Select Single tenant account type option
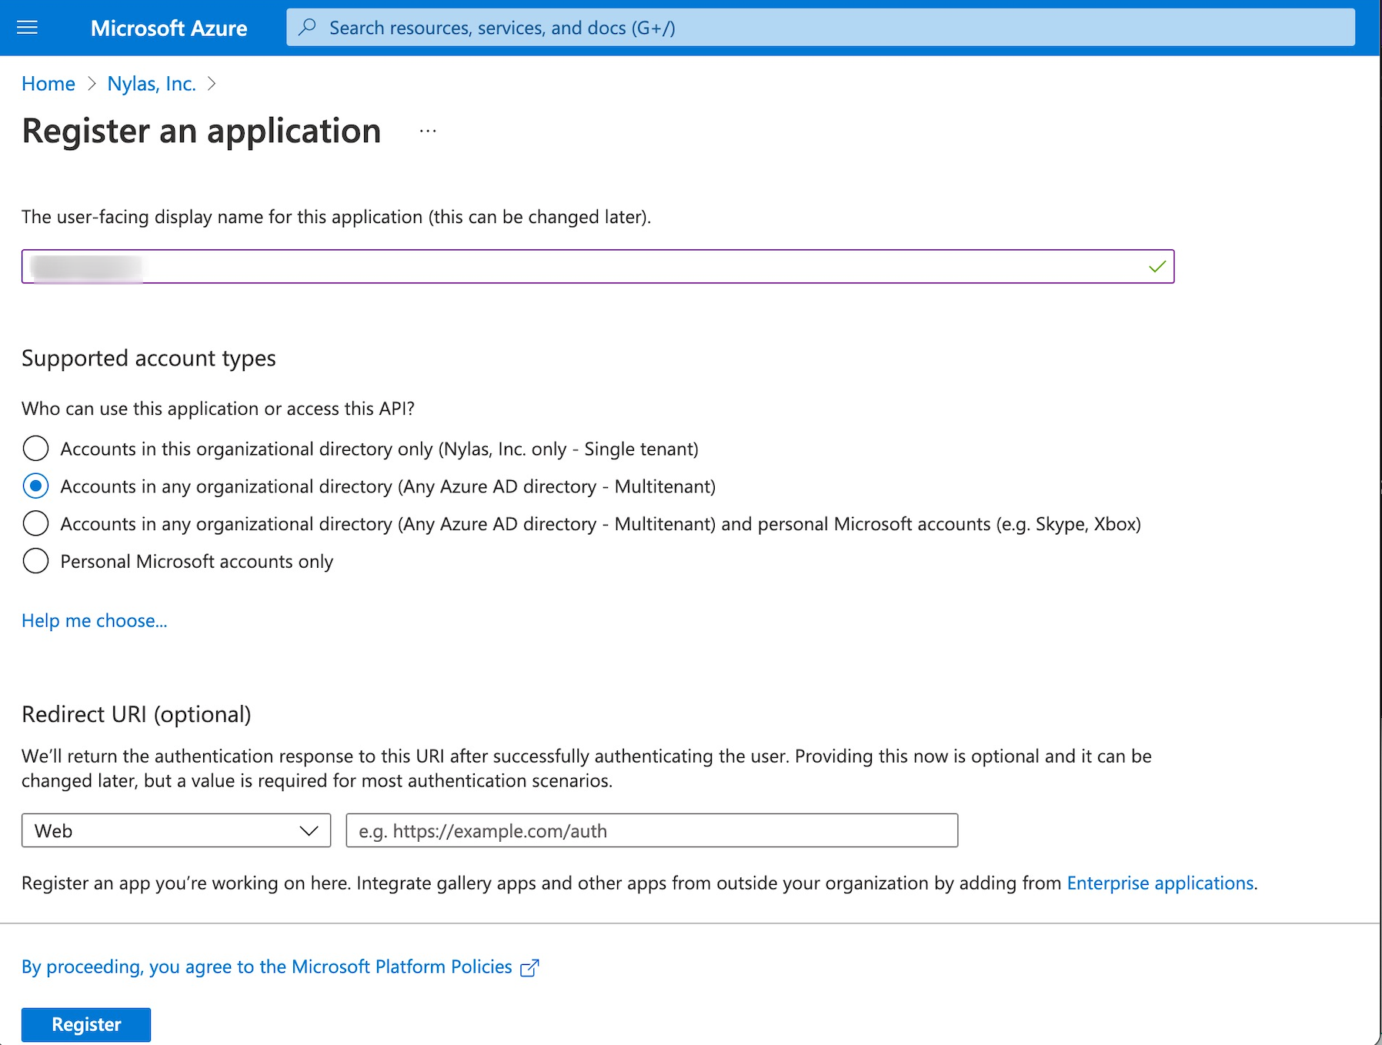 [x=35, y=448]
